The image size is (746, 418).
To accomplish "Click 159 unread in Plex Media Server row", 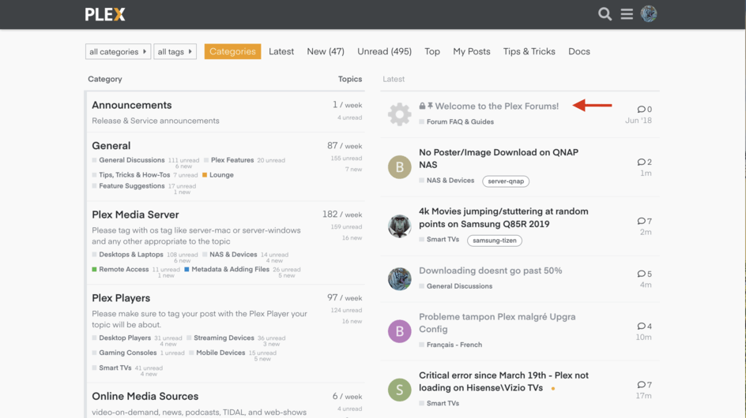I will [346, 226].
